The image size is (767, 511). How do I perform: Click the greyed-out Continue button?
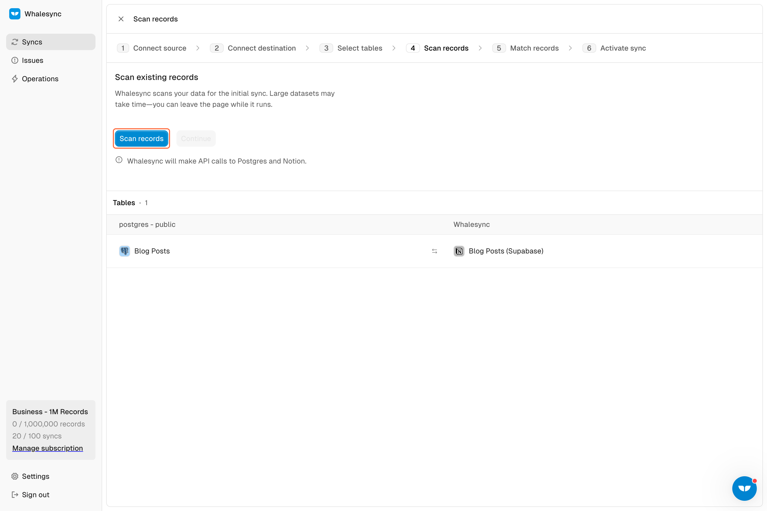tap(196, 138)
